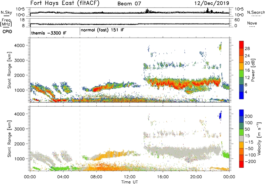
Task: Click the dashed CPID change marker in power panel
Action: [x=80, y=70]
